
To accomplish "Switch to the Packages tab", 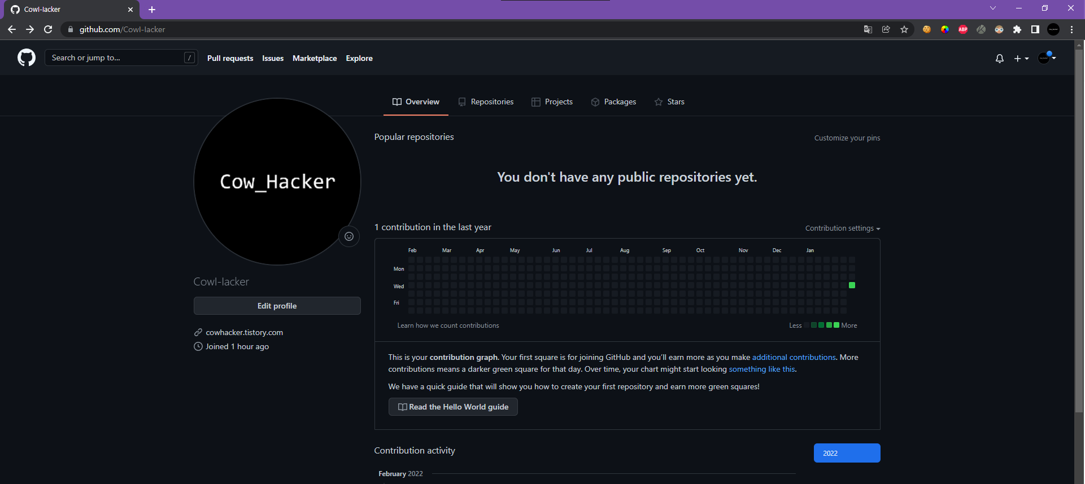I will click(x=613, y=102).
